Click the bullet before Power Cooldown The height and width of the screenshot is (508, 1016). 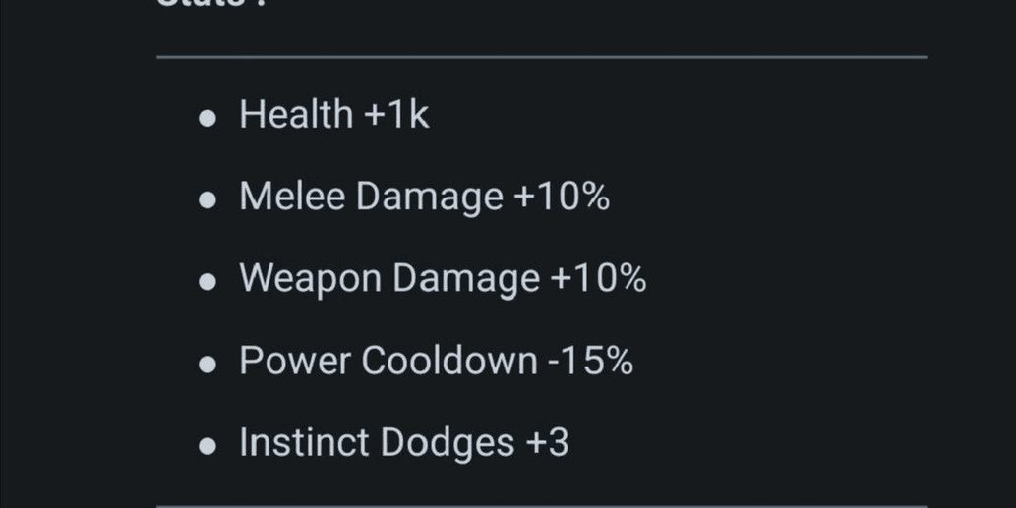click(208, 365)
